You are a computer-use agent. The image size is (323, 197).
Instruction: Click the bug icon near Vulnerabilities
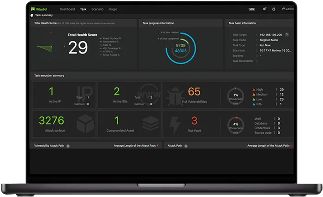175,96
